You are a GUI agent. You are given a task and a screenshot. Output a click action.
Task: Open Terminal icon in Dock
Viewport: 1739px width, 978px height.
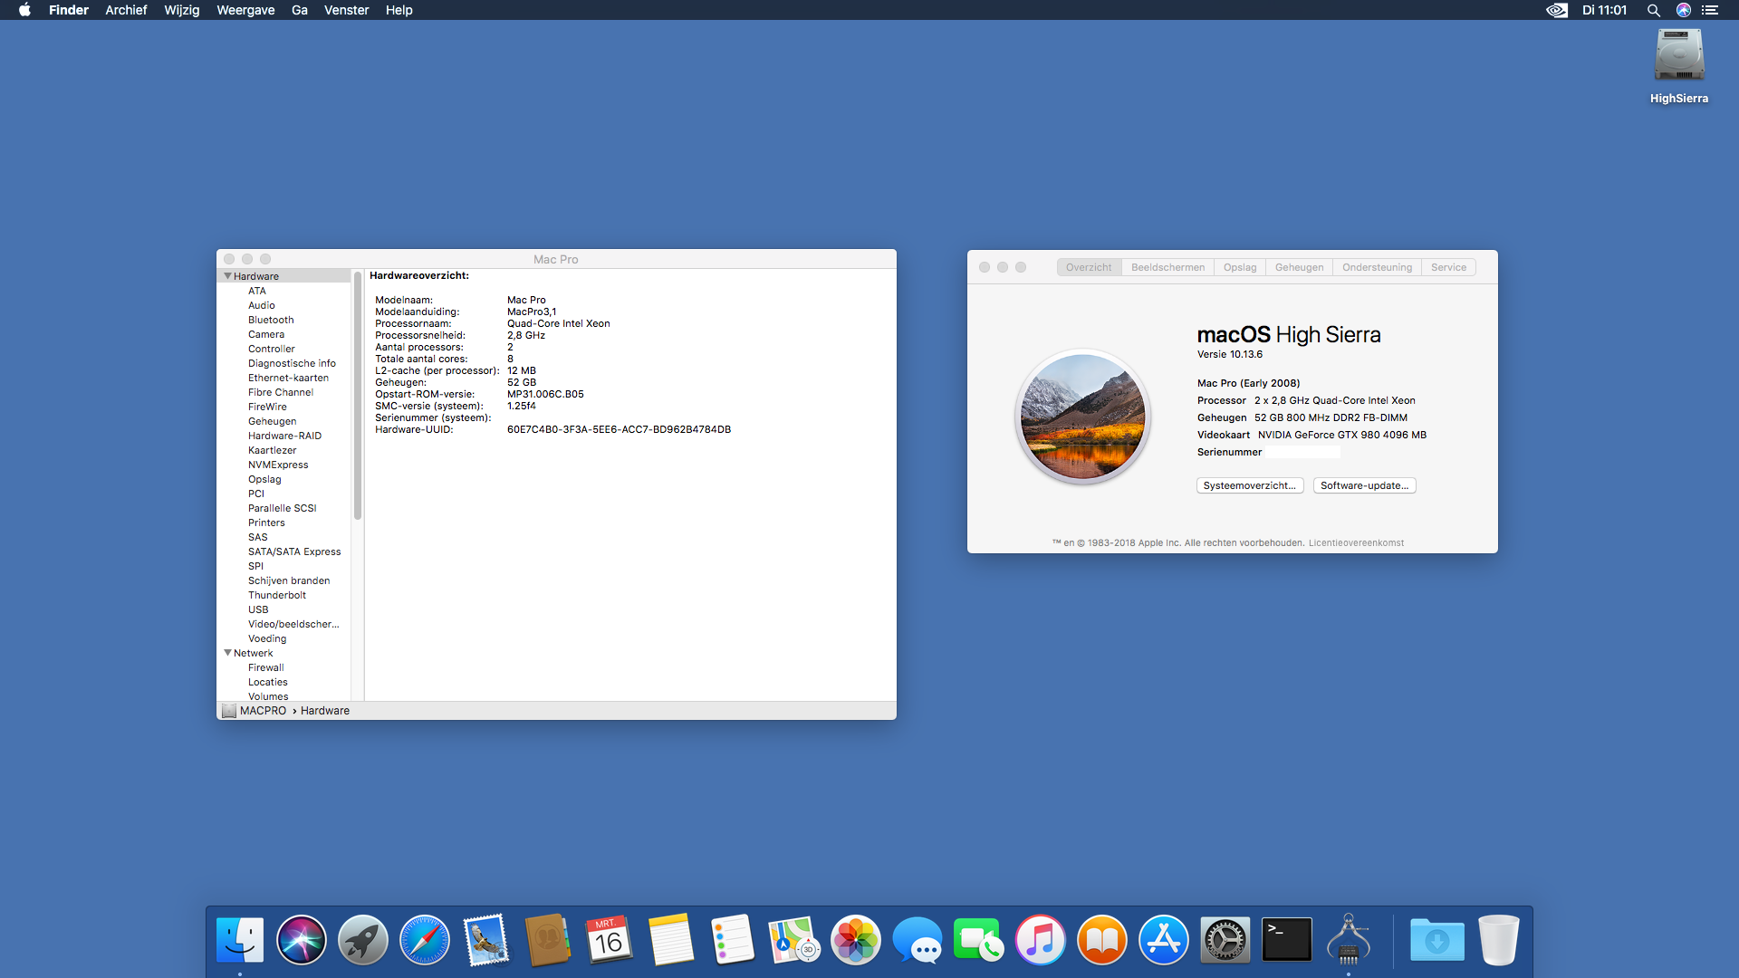pos(1287,940)
